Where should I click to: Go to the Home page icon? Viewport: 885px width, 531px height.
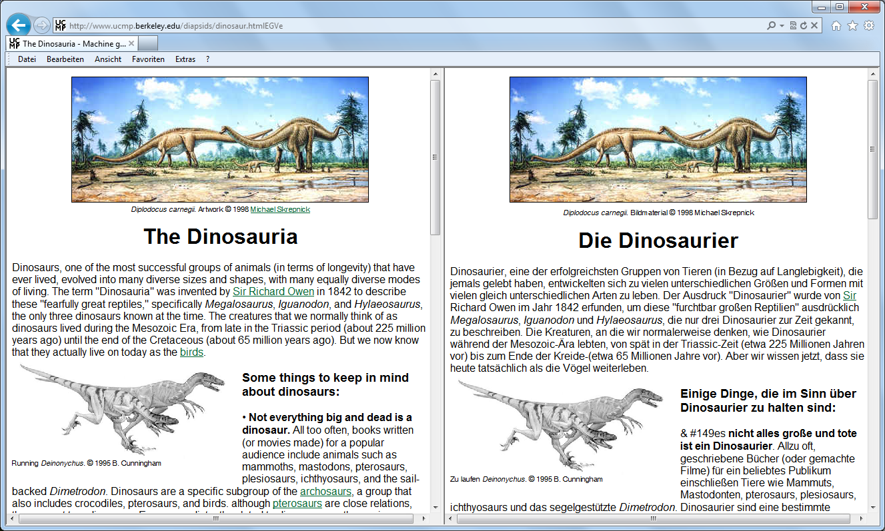tap(836, 26)
